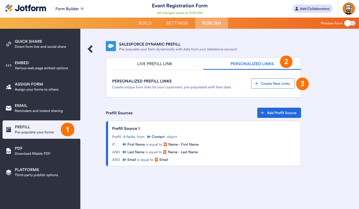Open the 8 fields link

129,137
